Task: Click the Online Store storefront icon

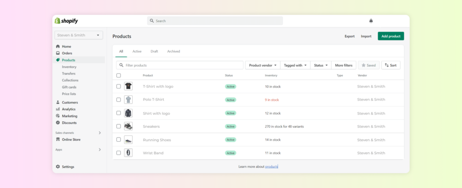Action: pyautogui.click(x=58, y=139)
